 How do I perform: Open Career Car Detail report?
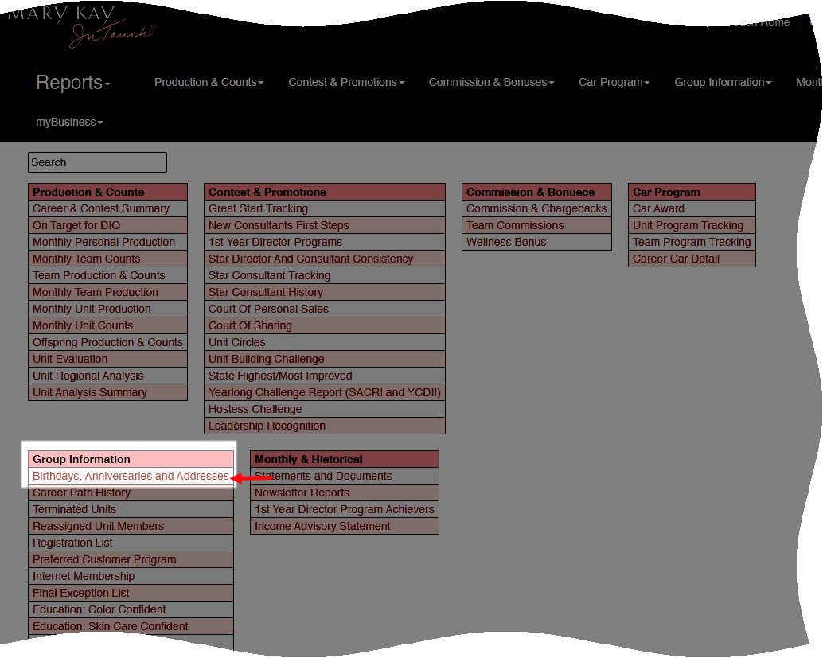coord(692,259)
